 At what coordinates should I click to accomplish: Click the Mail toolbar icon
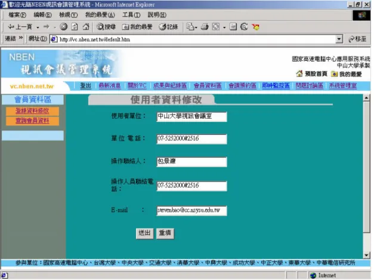[x=190, y=27]
